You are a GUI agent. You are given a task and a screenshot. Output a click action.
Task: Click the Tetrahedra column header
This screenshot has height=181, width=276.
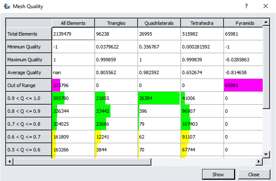(x=202, y=23)
